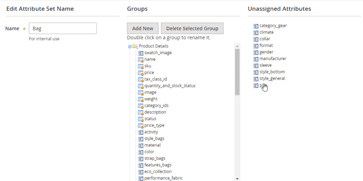
Task: Select the category_gear unassigned attribute
Action: click(273, 26)
